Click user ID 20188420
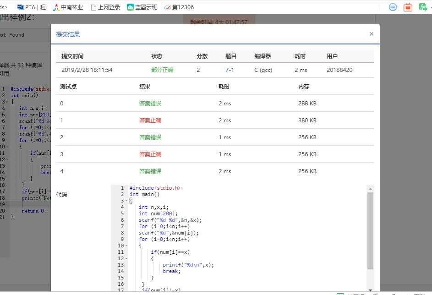 (x=339, y=70)
